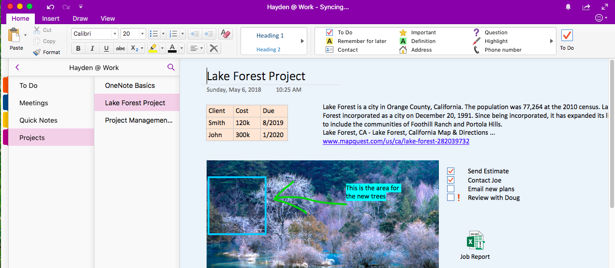Click the share icon in the title bar

pos(586,7)
